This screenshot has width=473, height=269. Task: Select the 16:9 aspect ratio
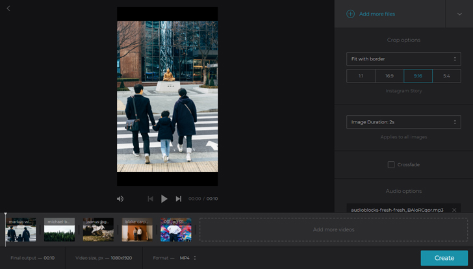pos(389,75)
